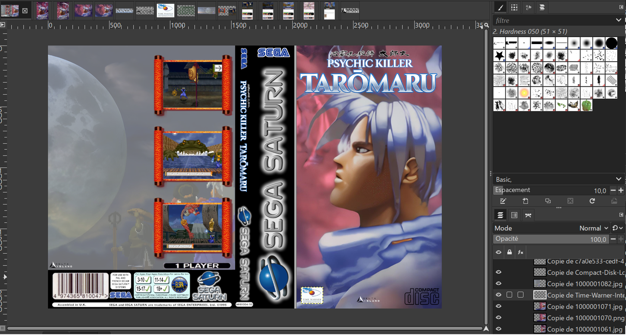The image size is (626, 335).
Task: Click the fx effects column header
Action: [x=521, y=252]
